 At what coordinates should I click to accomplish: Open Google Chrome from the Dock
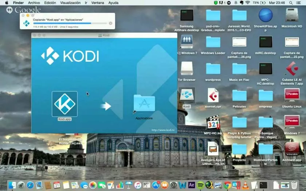pyautogui.click(x=227, y=185)
